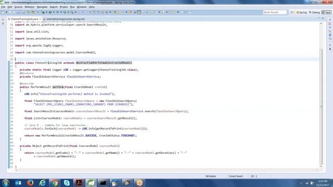Click the Previous Annotation toolbar icon
The height and width of the screenshot is (187, 333).
[163, 12]
